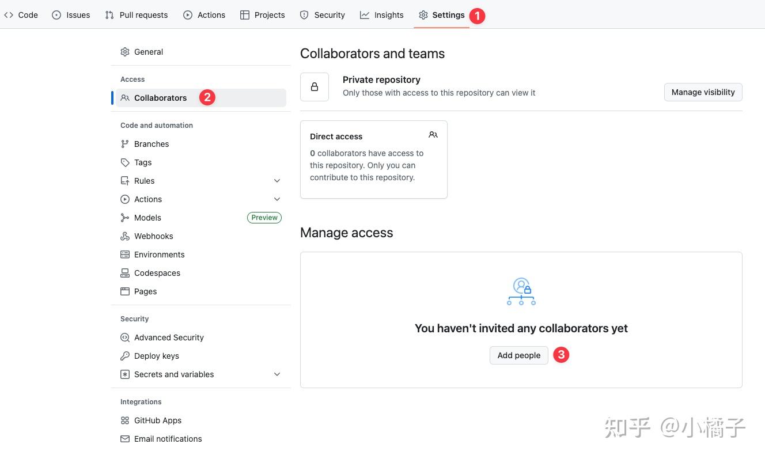Viewport: 765px width, 459px height.
Task: Click the Environments server icon
Action: click(x=124, y=255)
